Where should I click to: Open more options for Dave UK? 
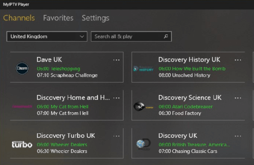coord(116,60)
